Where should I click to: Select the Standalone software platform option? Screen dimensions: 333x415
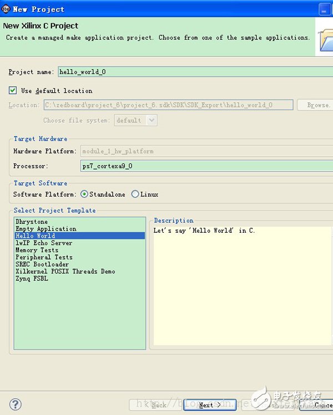(x=84, y=194)
